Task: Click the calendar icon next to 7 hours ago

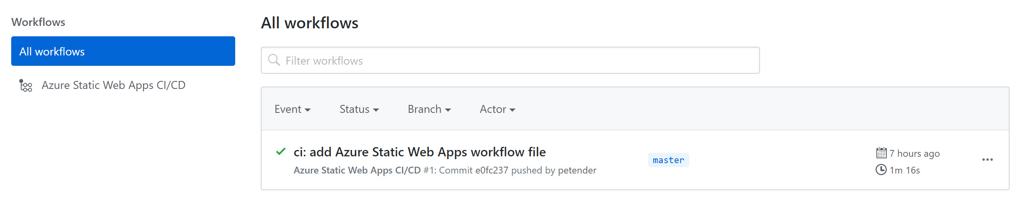Action: (x=881, y=153)
